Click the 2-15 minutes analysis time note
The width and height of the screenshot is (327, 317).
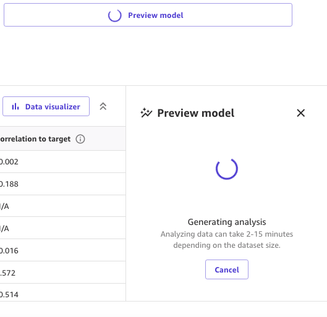pos(227,240)
